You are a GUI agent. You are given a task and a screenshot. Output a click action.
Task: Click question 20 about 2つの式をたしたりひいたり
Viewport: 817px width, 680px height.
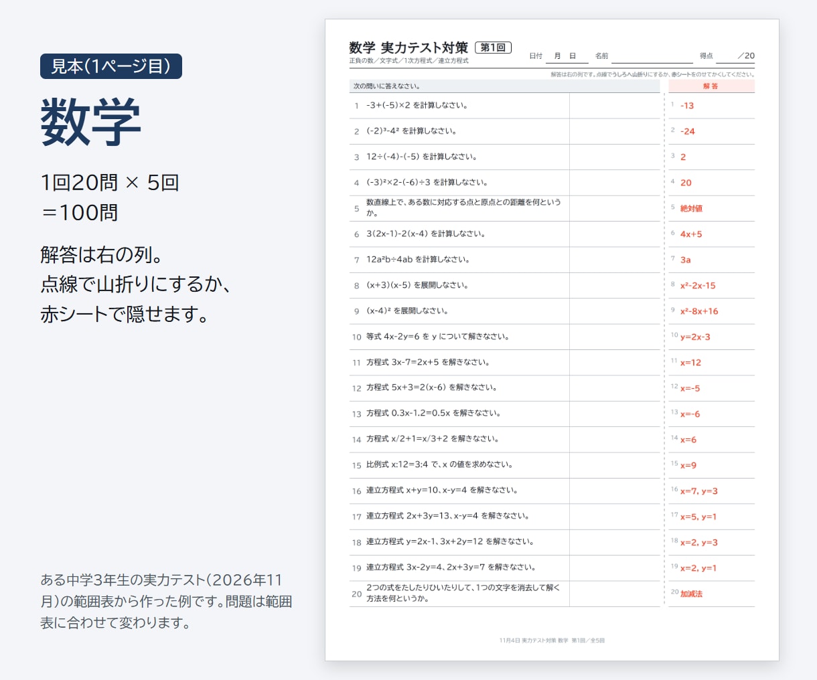tap(463, 593)
